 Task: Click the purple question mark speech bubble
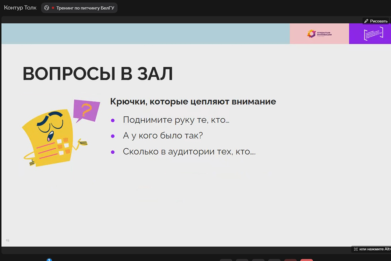pos(86,110)
